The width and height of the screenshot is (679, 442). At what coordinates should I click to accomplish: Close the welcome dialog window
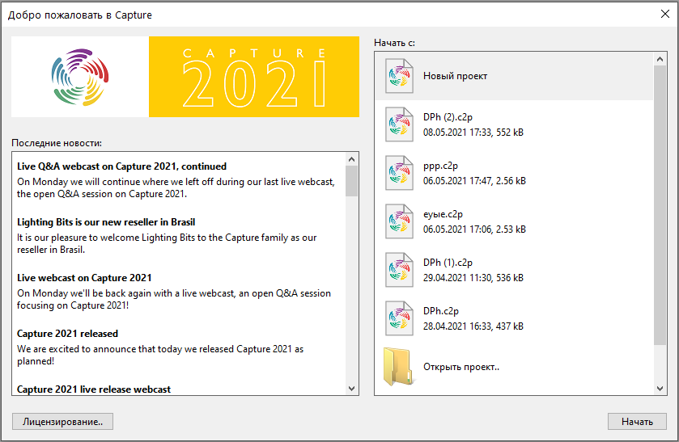[665, 14]
